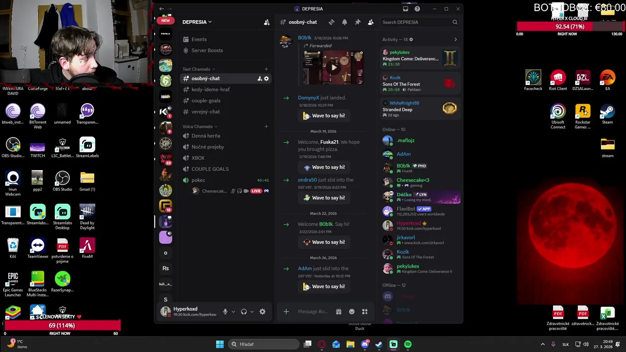The width and height of the screenshot is (626, 352).
Task: Open Dead by Daylight desktop shortcut
Action: pos(87,217)
